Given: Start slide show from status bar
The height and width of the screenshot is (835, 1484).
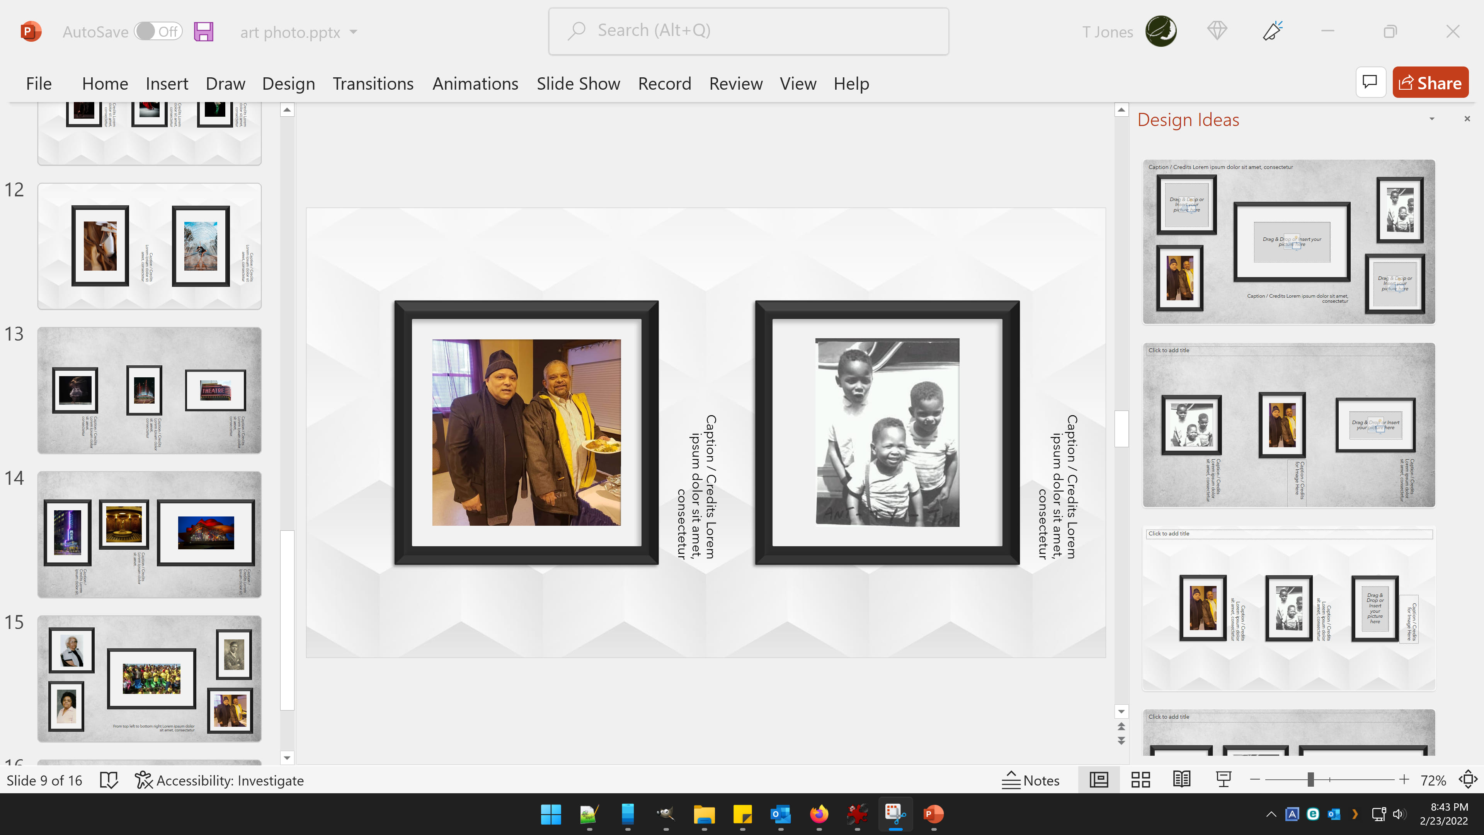Looking at the screenshot, I should (x=1223, y=780).
